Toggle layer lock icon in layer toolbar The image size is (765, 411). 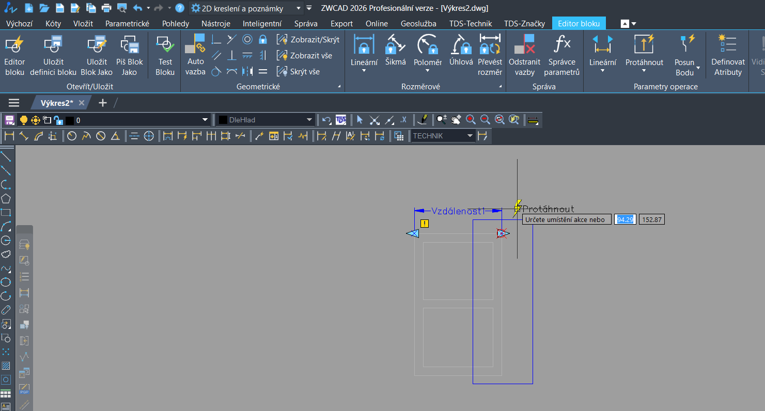[58, 120]
